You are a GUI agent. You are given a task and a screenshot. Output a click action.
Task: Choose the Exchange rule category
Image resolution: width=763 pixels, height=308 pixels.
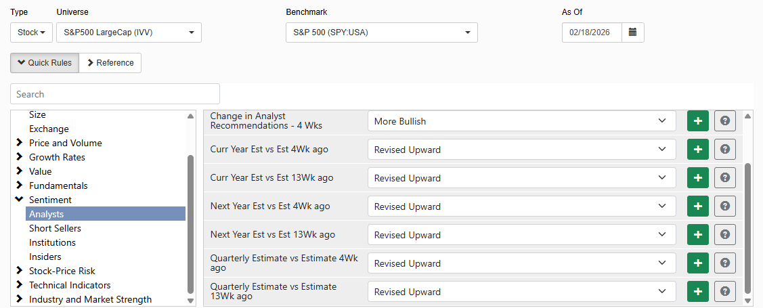coord(49,129)
